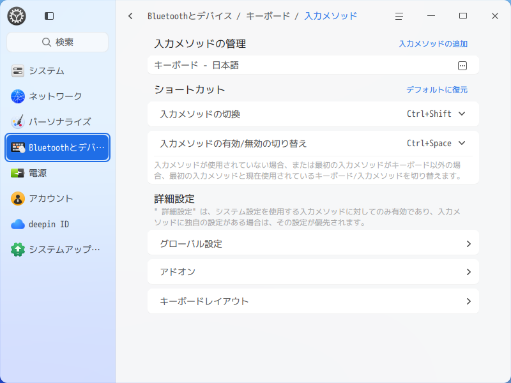The image size is (511, 383).
Task: Open options for キーボード - 日本語
Action: coord(462,66)
